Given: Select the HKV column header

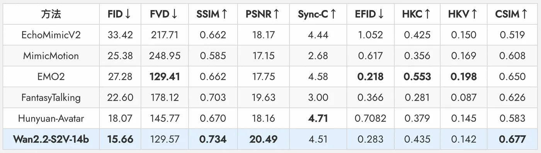Looking at the screenshot, I should [x=463, y=14].
